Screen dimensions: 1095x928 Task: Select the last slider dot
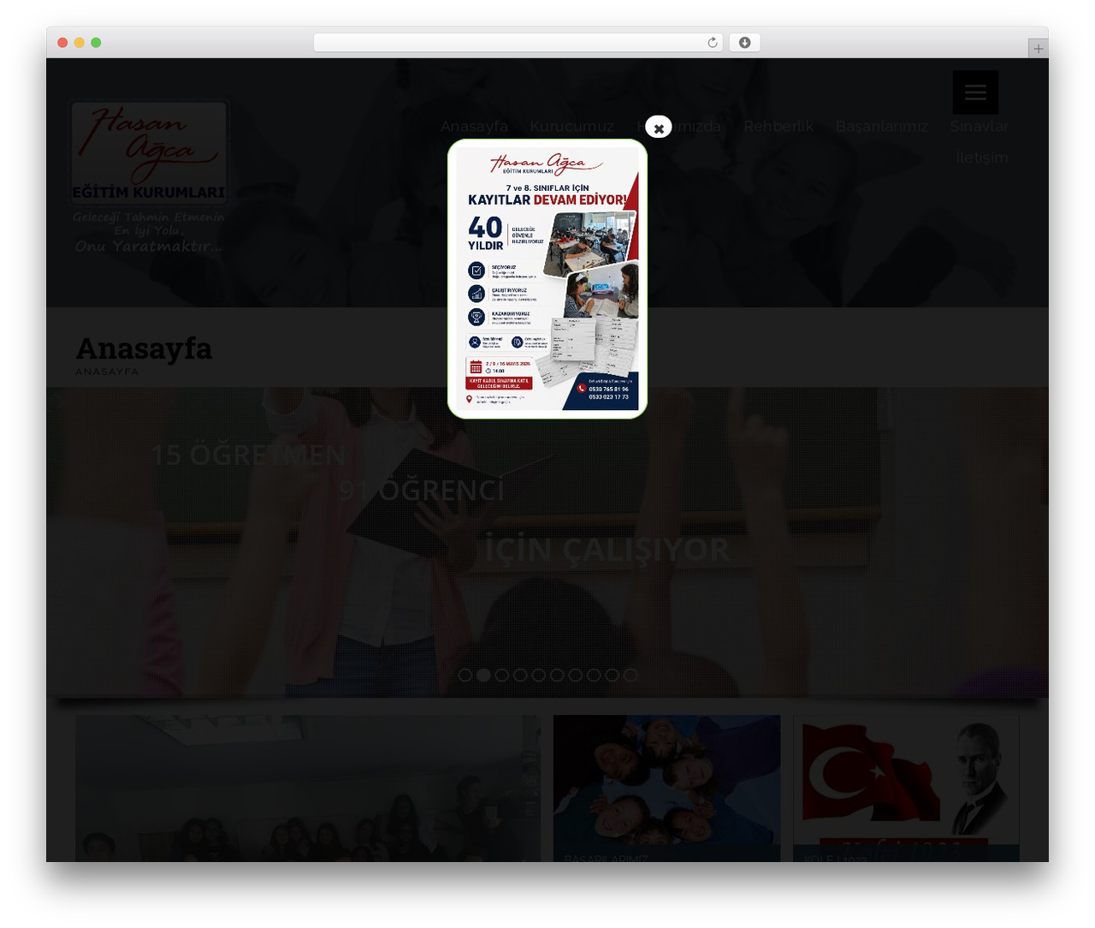pyautogui.click(x=630, y=675)
